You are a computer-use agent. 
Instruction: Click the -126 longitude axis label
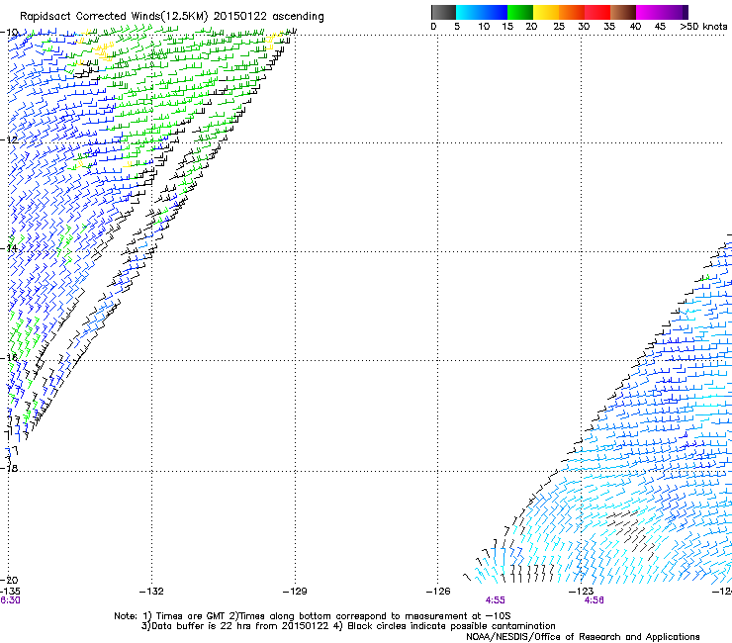(438, 592)
